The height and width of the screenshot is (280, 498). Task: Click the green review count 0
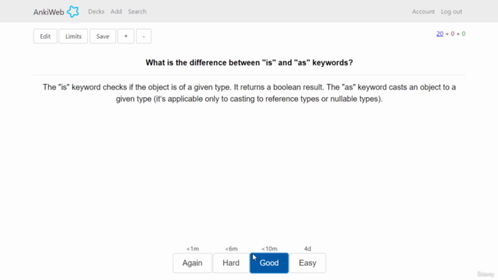464,33
